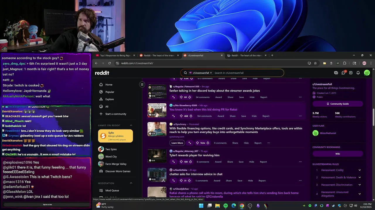The image size is (375, 210).
Task: Open File Explorer from the taskbar
Action: (x=217, y=206)
